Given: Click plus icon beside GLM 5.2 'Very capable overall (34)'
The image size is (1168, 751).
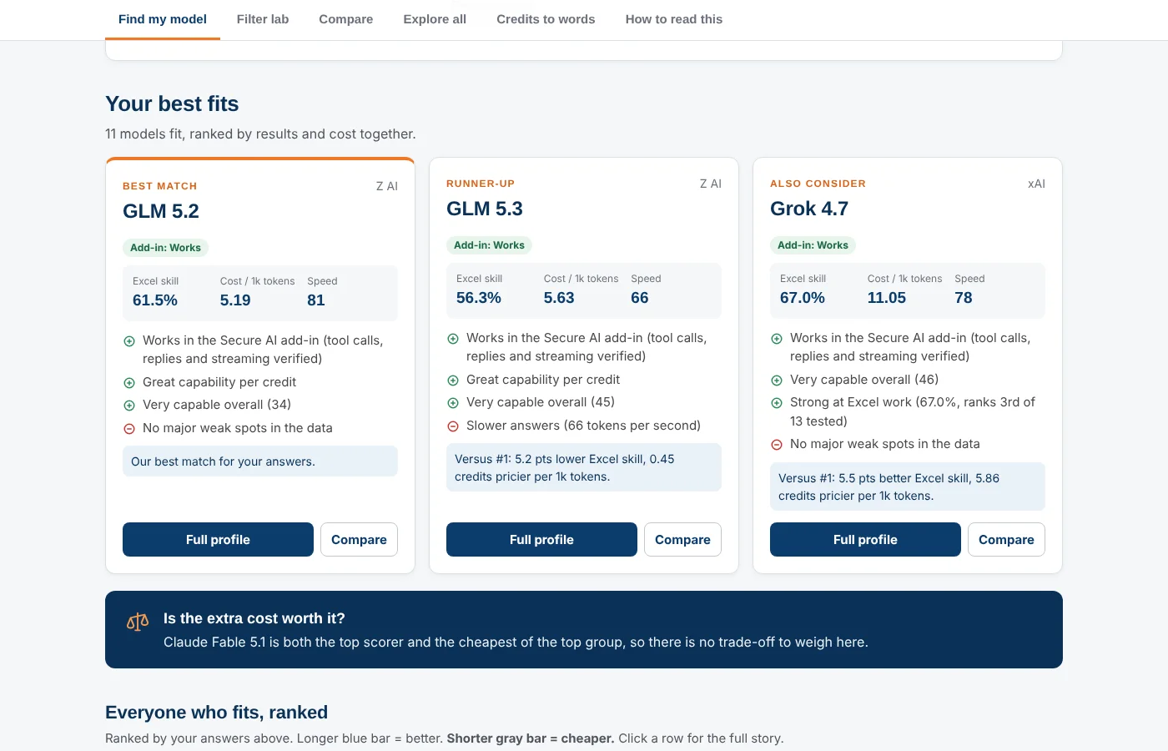Looking at the screenshot, I should click(x=129, y=406).
